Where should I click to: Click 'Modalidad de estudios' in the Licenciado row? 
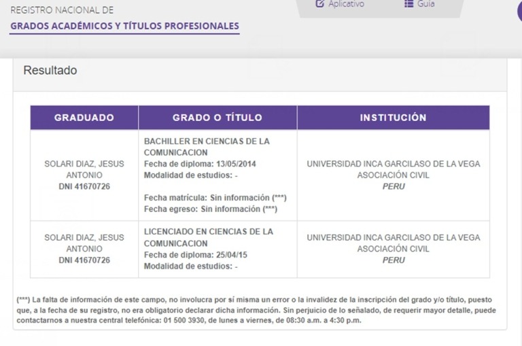pyautogui.click(x=190, y=266)
